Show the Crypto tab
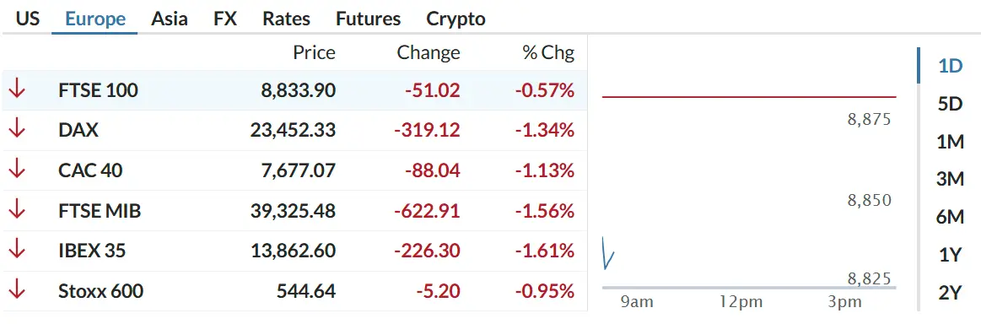 coord(455,19)
